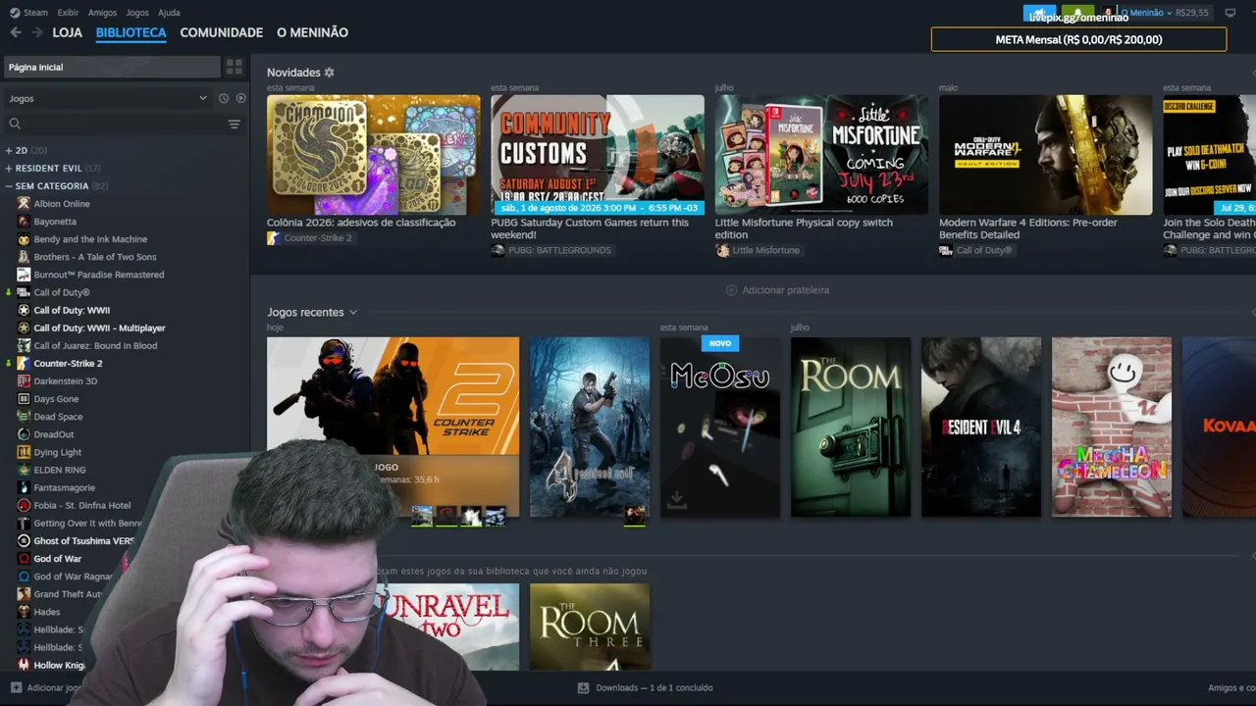Viewport: 1256px width, 706px height.
Task: Open The Room Three game cover
Action: (x=590, y=628)
